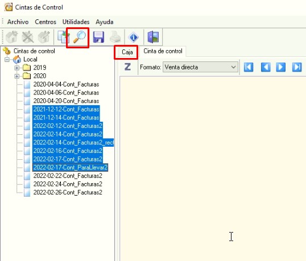This screenshot has height=261, width=306.
Task: Click the Z report button
Action: pyautogui.click(x=127, y=67)
